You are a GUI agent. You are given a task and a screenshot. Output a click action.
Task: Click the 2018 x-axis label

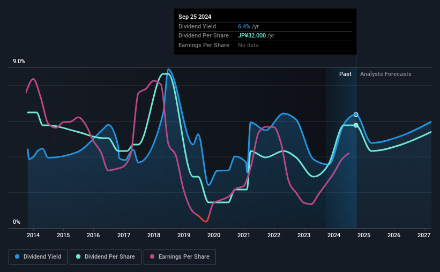[x=154, y=235]
